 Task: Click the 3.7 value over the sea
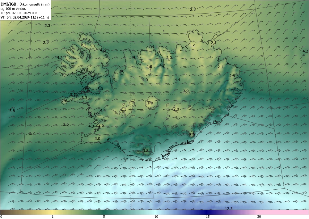[x=32, y=133]
